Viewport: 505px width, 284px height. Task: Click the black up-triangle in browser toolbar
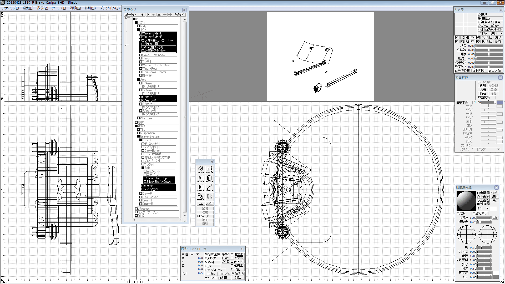click(x=159, y=15)
